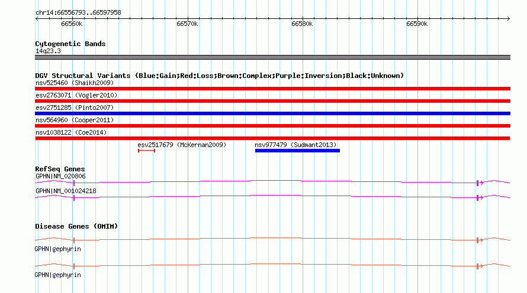
Task: Click the 14q23.3 band label
Action: click(48, 51)
